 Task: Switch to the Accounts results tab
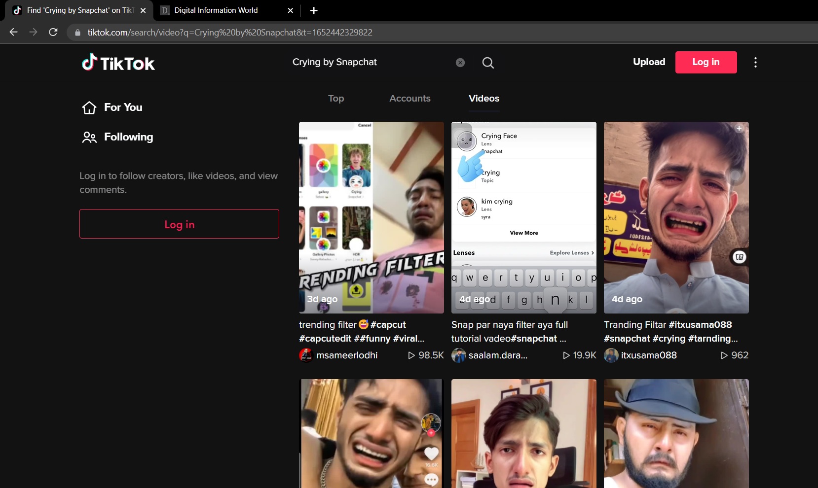[x=410, y=99]
